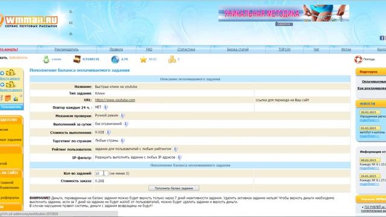Screen dimensions: 386x217
Task: Click the red 'с чего начать?' link
Action: 9,49
